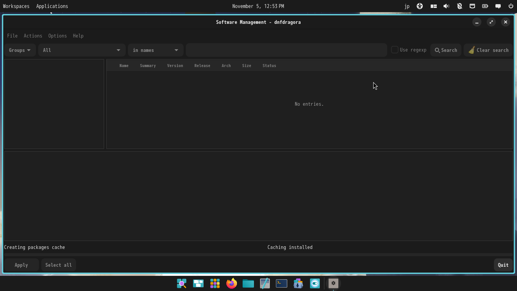Click the magnifier icon on the Search button
517x291 pixels.
437,50
